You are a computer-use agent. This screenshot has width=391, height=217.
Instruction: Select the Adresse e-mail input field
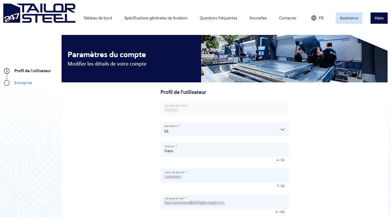[x=224, y=202]
